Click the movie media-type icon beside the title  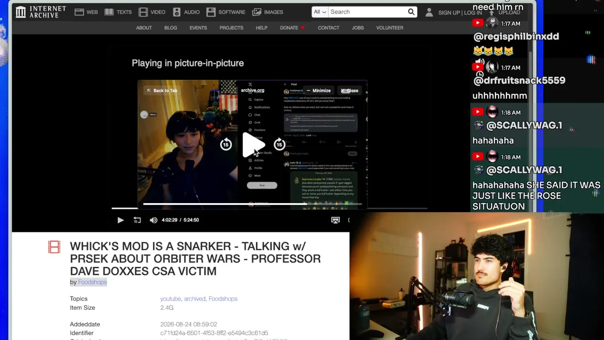point(54,247)
